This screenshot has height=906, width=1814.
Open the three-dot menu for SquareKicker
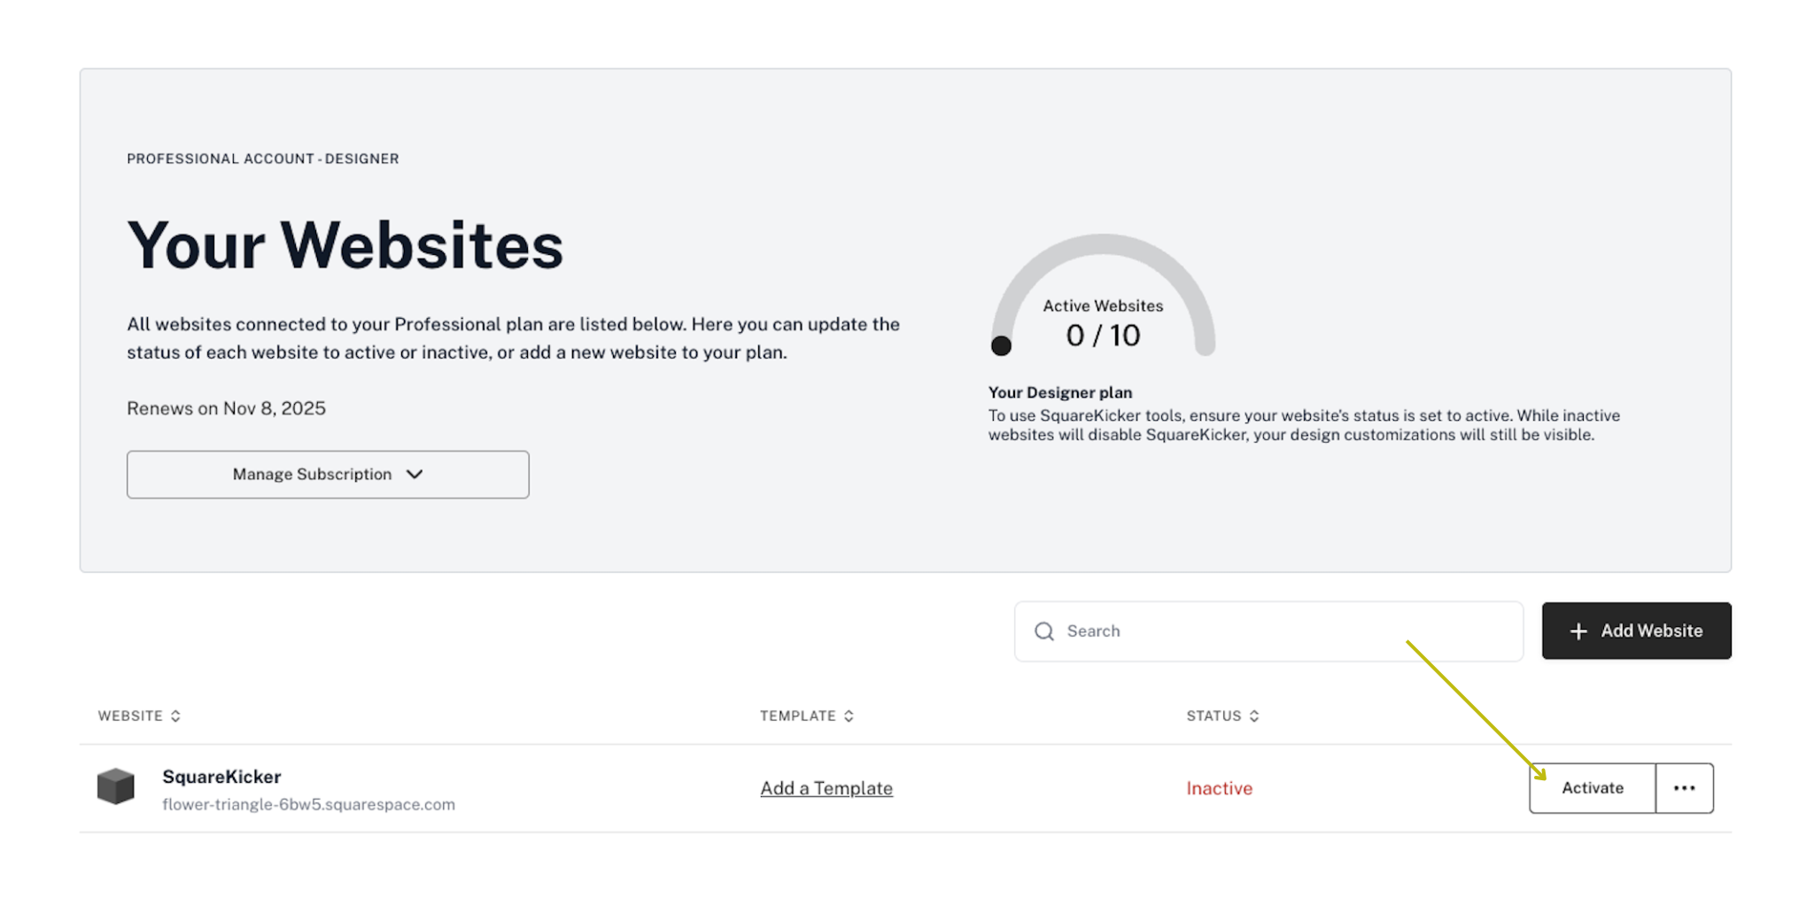click(1685, 788)
